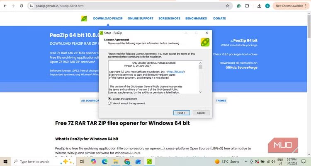Click the site information icon in address bar
311x166 pixels.
[x=32, y=6]
